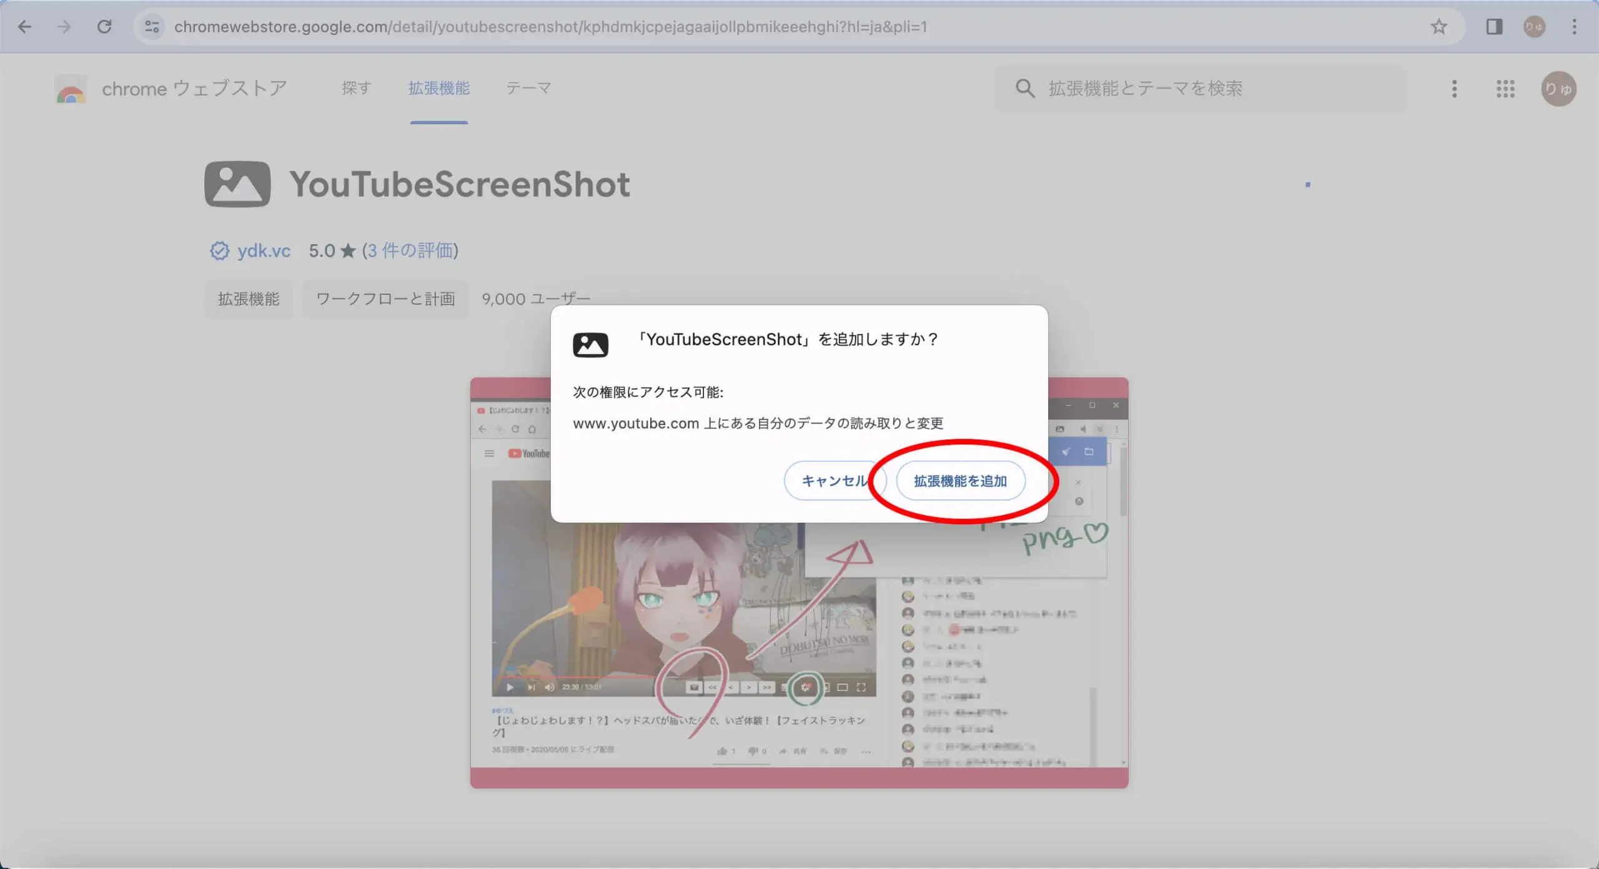1599x869 pixels.
Task: Click the 9,000 ユーザー user count
Action: 536,299
